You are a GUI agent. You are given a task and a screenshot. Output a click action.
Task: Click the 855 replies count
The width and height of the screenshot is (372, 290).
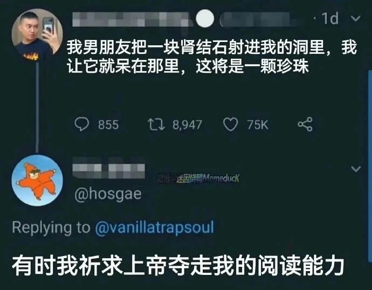pyautogui.click(x=108, y=125)
